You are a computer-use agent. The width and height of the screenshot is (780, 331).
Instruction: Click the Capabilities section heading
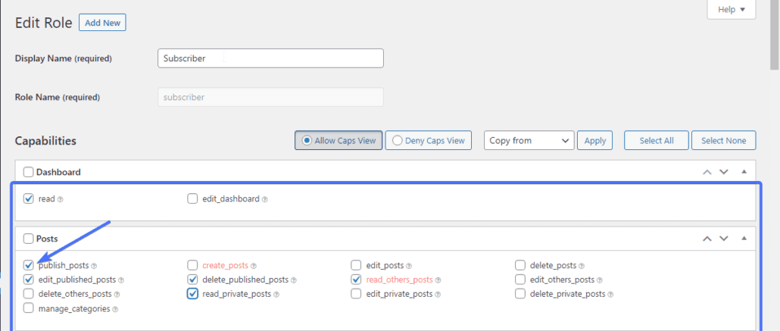[x=45, y=141]
